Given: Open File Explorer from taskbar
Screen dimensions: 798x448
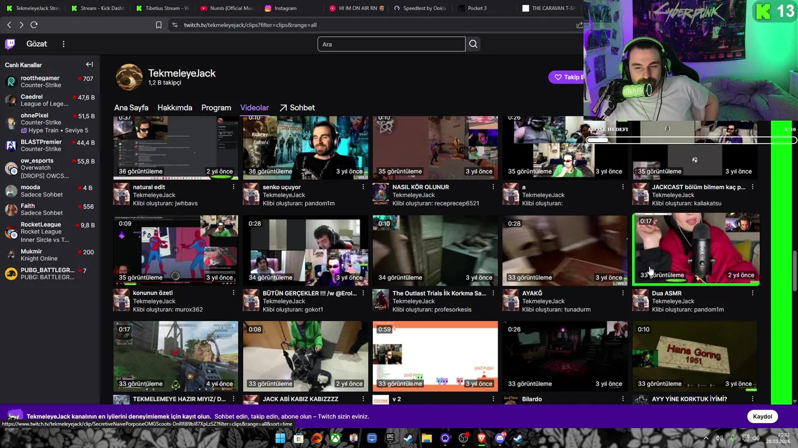Looking at the screenshot, I should coord(426,439).
